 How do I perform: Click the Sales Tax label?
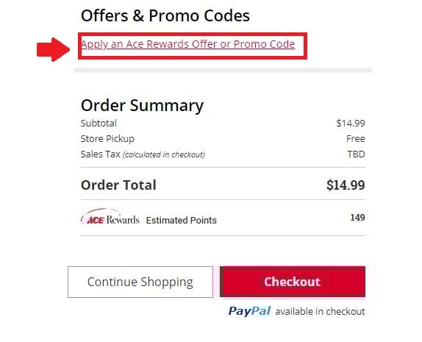tap(101, 154)
